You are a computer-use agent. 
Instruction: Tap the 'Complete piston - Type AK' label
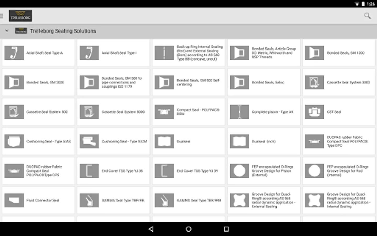[x=273, y=112]
